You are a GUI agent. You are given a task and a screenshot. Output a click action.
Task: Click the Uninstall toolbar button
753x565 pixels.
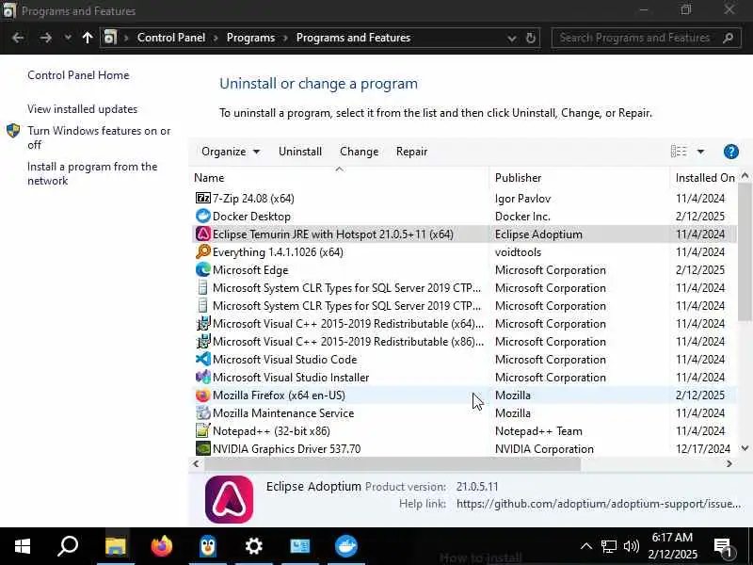(300, 152)
